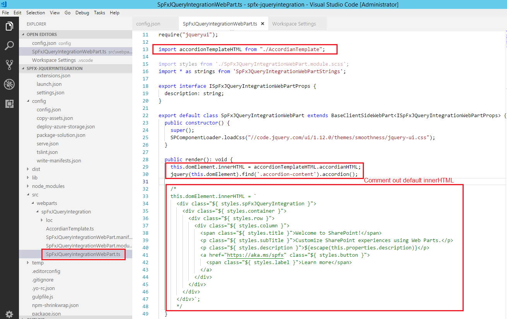Image resolution: width=507 pixels, height=319 pixels.
Task: Open the Extensions view icon
Action: (x=9, y=104)
